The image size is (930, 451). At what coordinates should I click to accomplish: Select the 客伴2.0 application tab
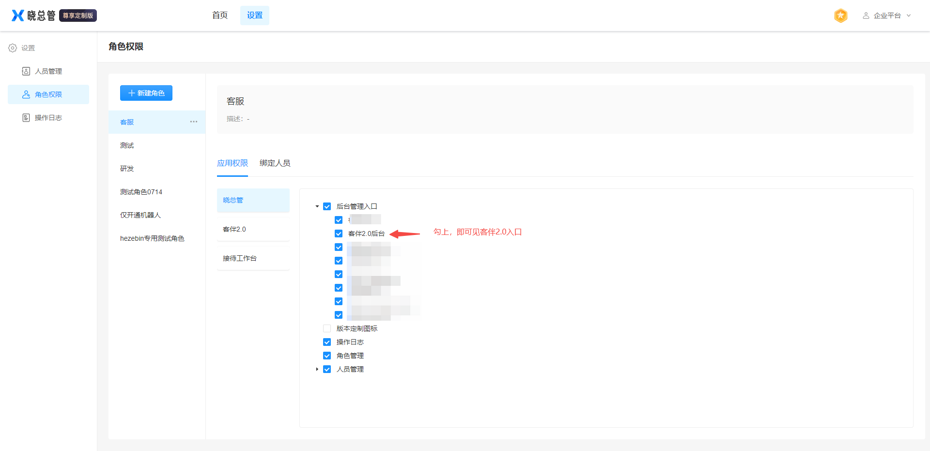253,229
